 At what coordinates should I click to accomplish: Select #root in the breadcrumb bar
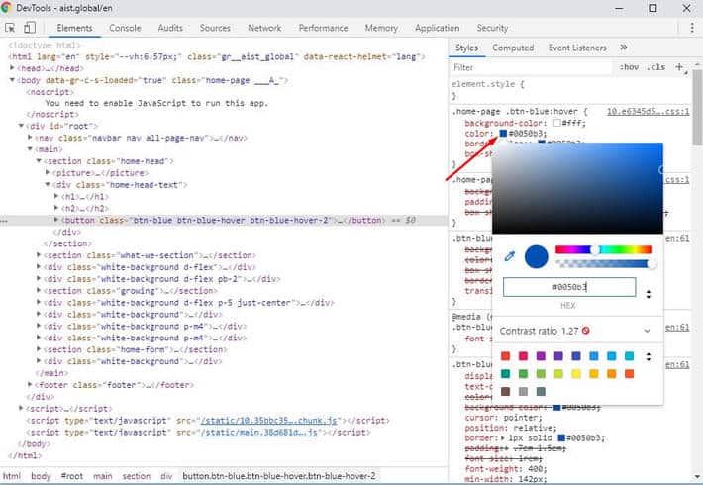(71, 476)
